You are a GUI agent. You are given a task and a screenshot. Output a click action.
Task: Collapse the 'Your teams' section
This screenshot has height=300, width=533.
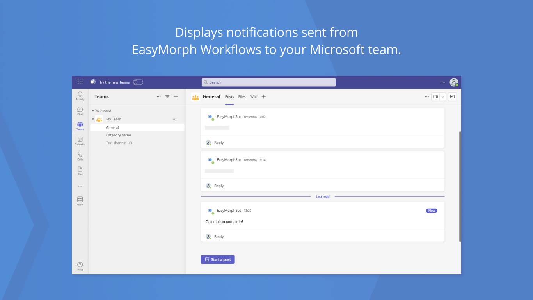click(x=93, y=111)
